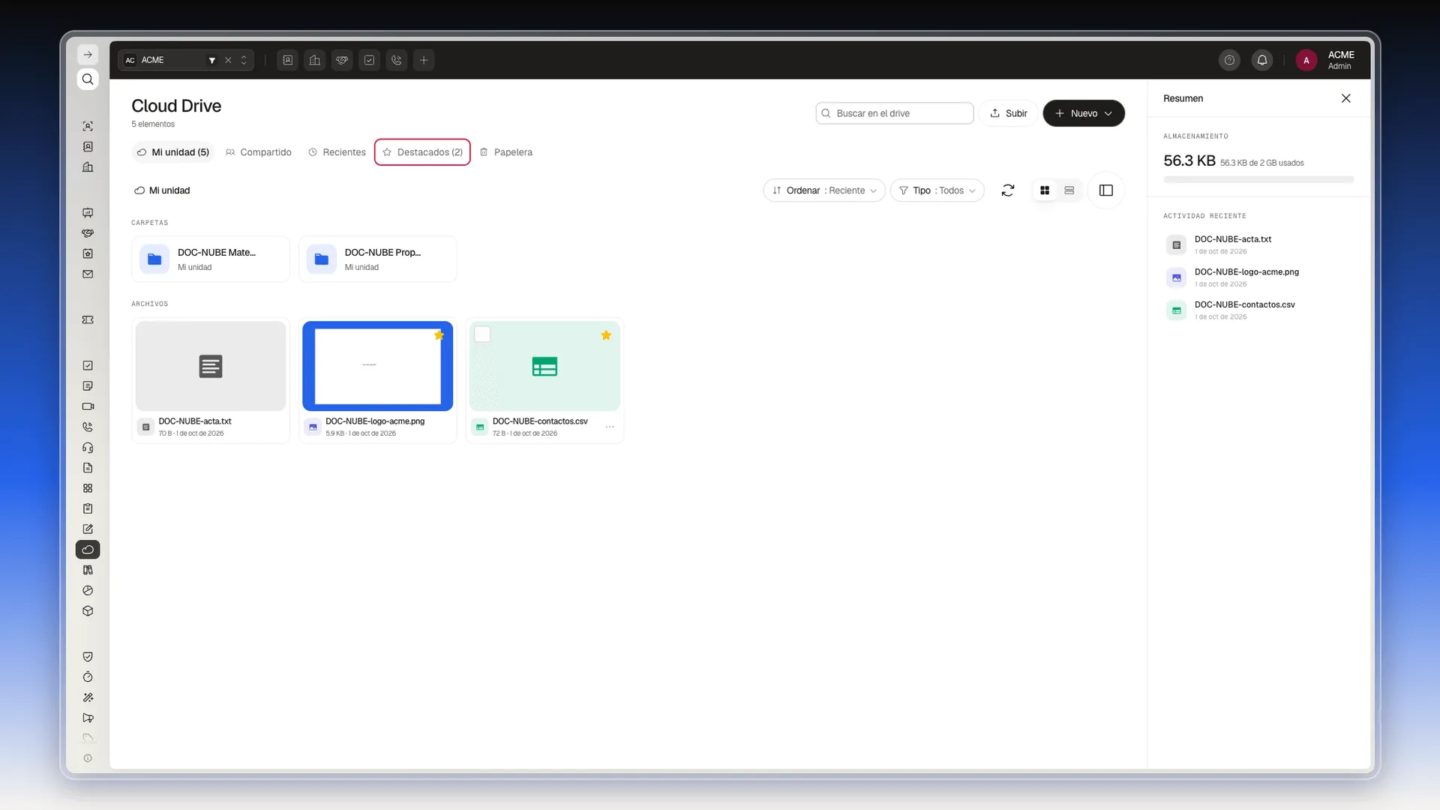Open the ACME Admin account menu
1440x810 pixels.
pyautogui.click(x=1327, y=60)
